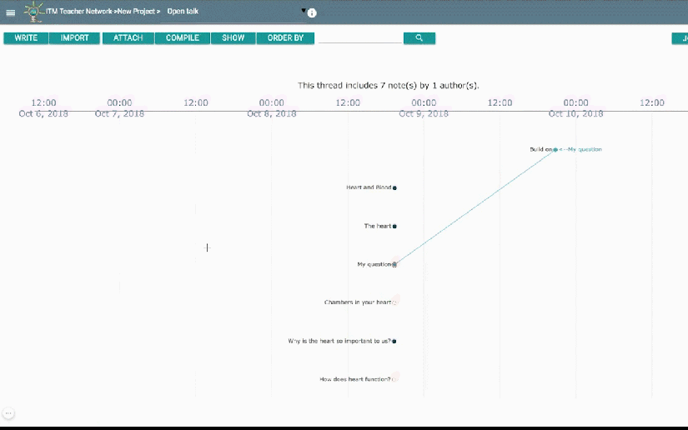Viewport: 688px width, 430px height.
Task: Click the WRITE toolbar button
Action: [26, 38]
